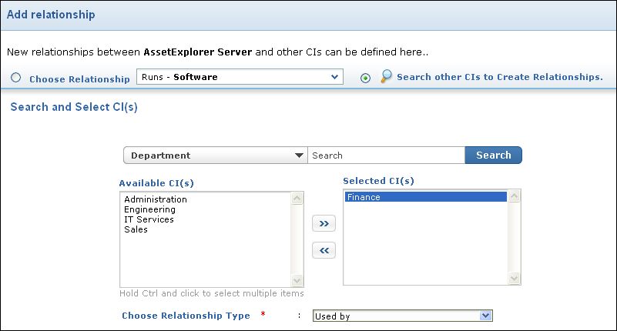Screen dimensions: 617x331
Task: Click into the Search text field
Action: tap(385, 155)
